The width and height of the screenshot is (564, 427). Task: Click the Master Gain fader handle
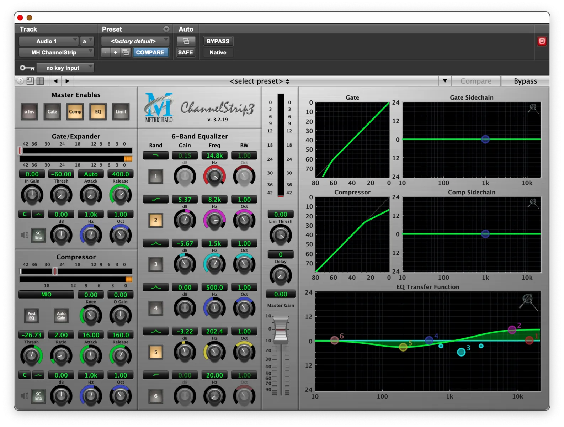pyautogui.click(x=281, y=331)
